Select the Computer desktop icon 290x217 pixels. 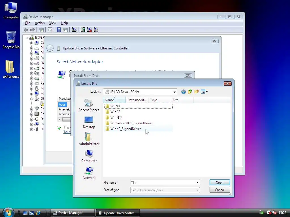click(x=11, y=10)
